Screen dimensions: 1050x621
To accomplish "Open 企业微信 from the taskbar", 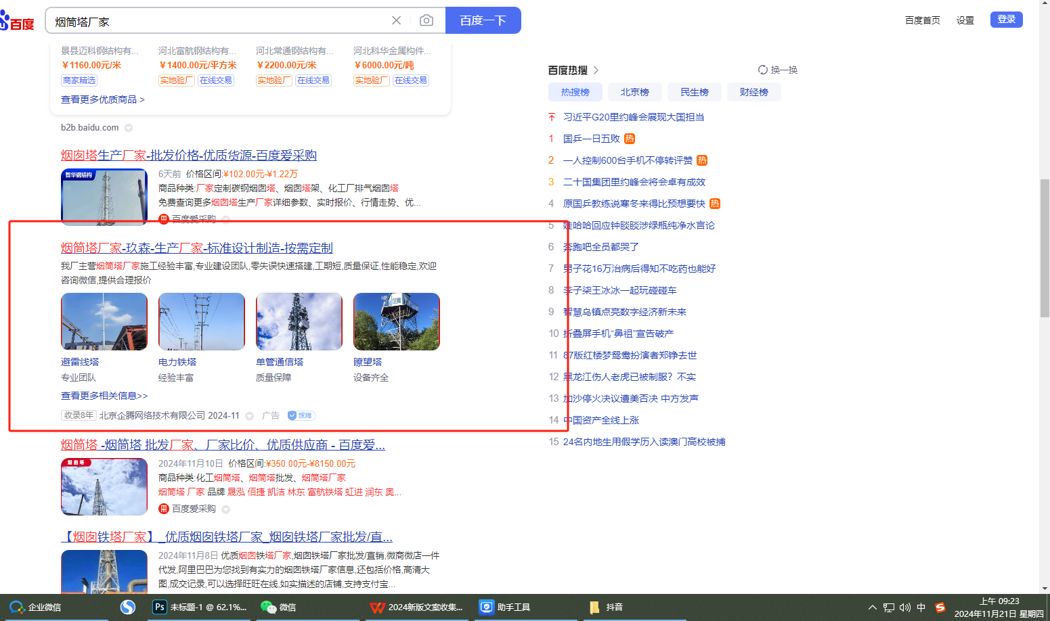I will coord(37,607).
